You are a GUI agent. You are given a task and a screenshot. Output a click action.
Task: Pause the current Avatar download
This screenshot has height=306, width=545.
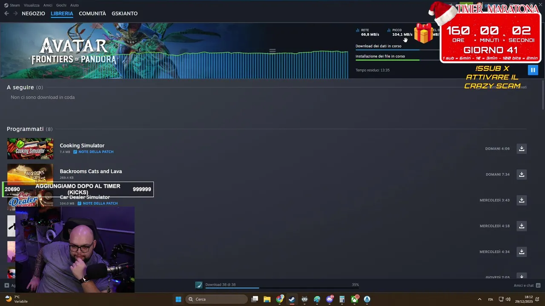click(x=533, y=70)
